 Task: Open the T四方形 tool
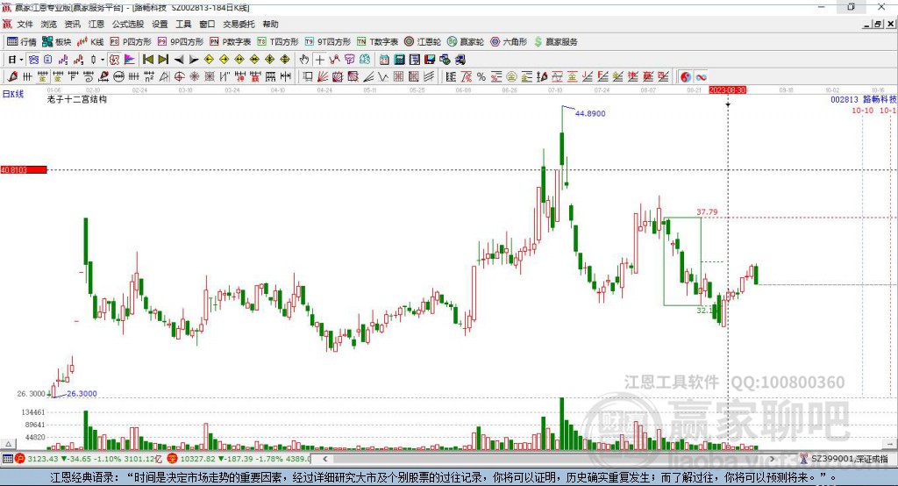click(278, 42)
